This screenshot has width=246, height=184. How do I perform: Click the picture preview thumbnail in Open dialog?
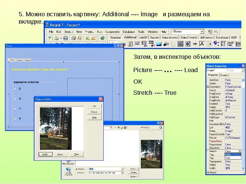(x=151, y=154)
